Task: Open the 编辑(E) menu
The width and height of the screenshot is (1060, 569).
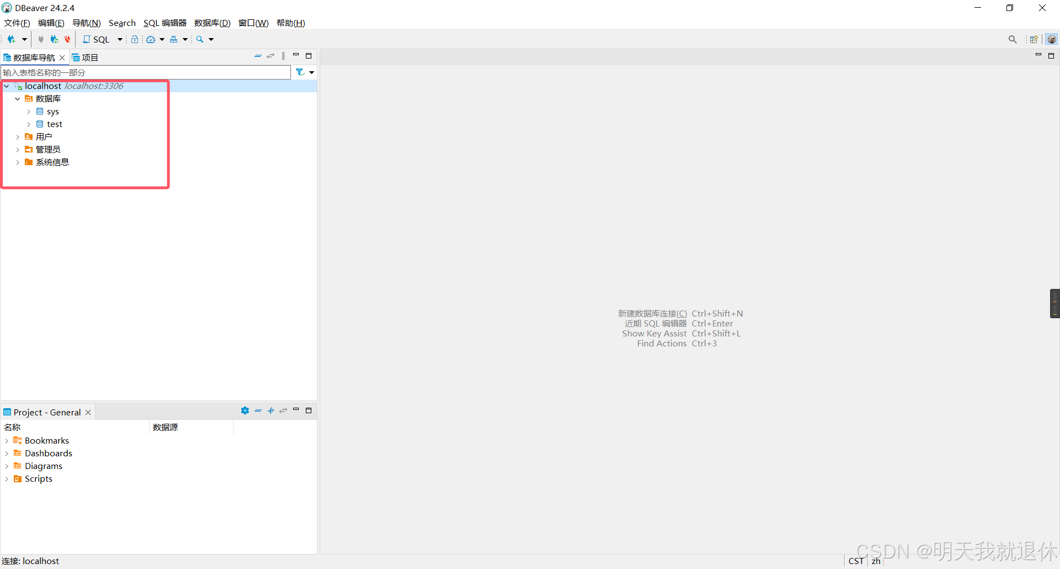Action: [x=51, y=23]
